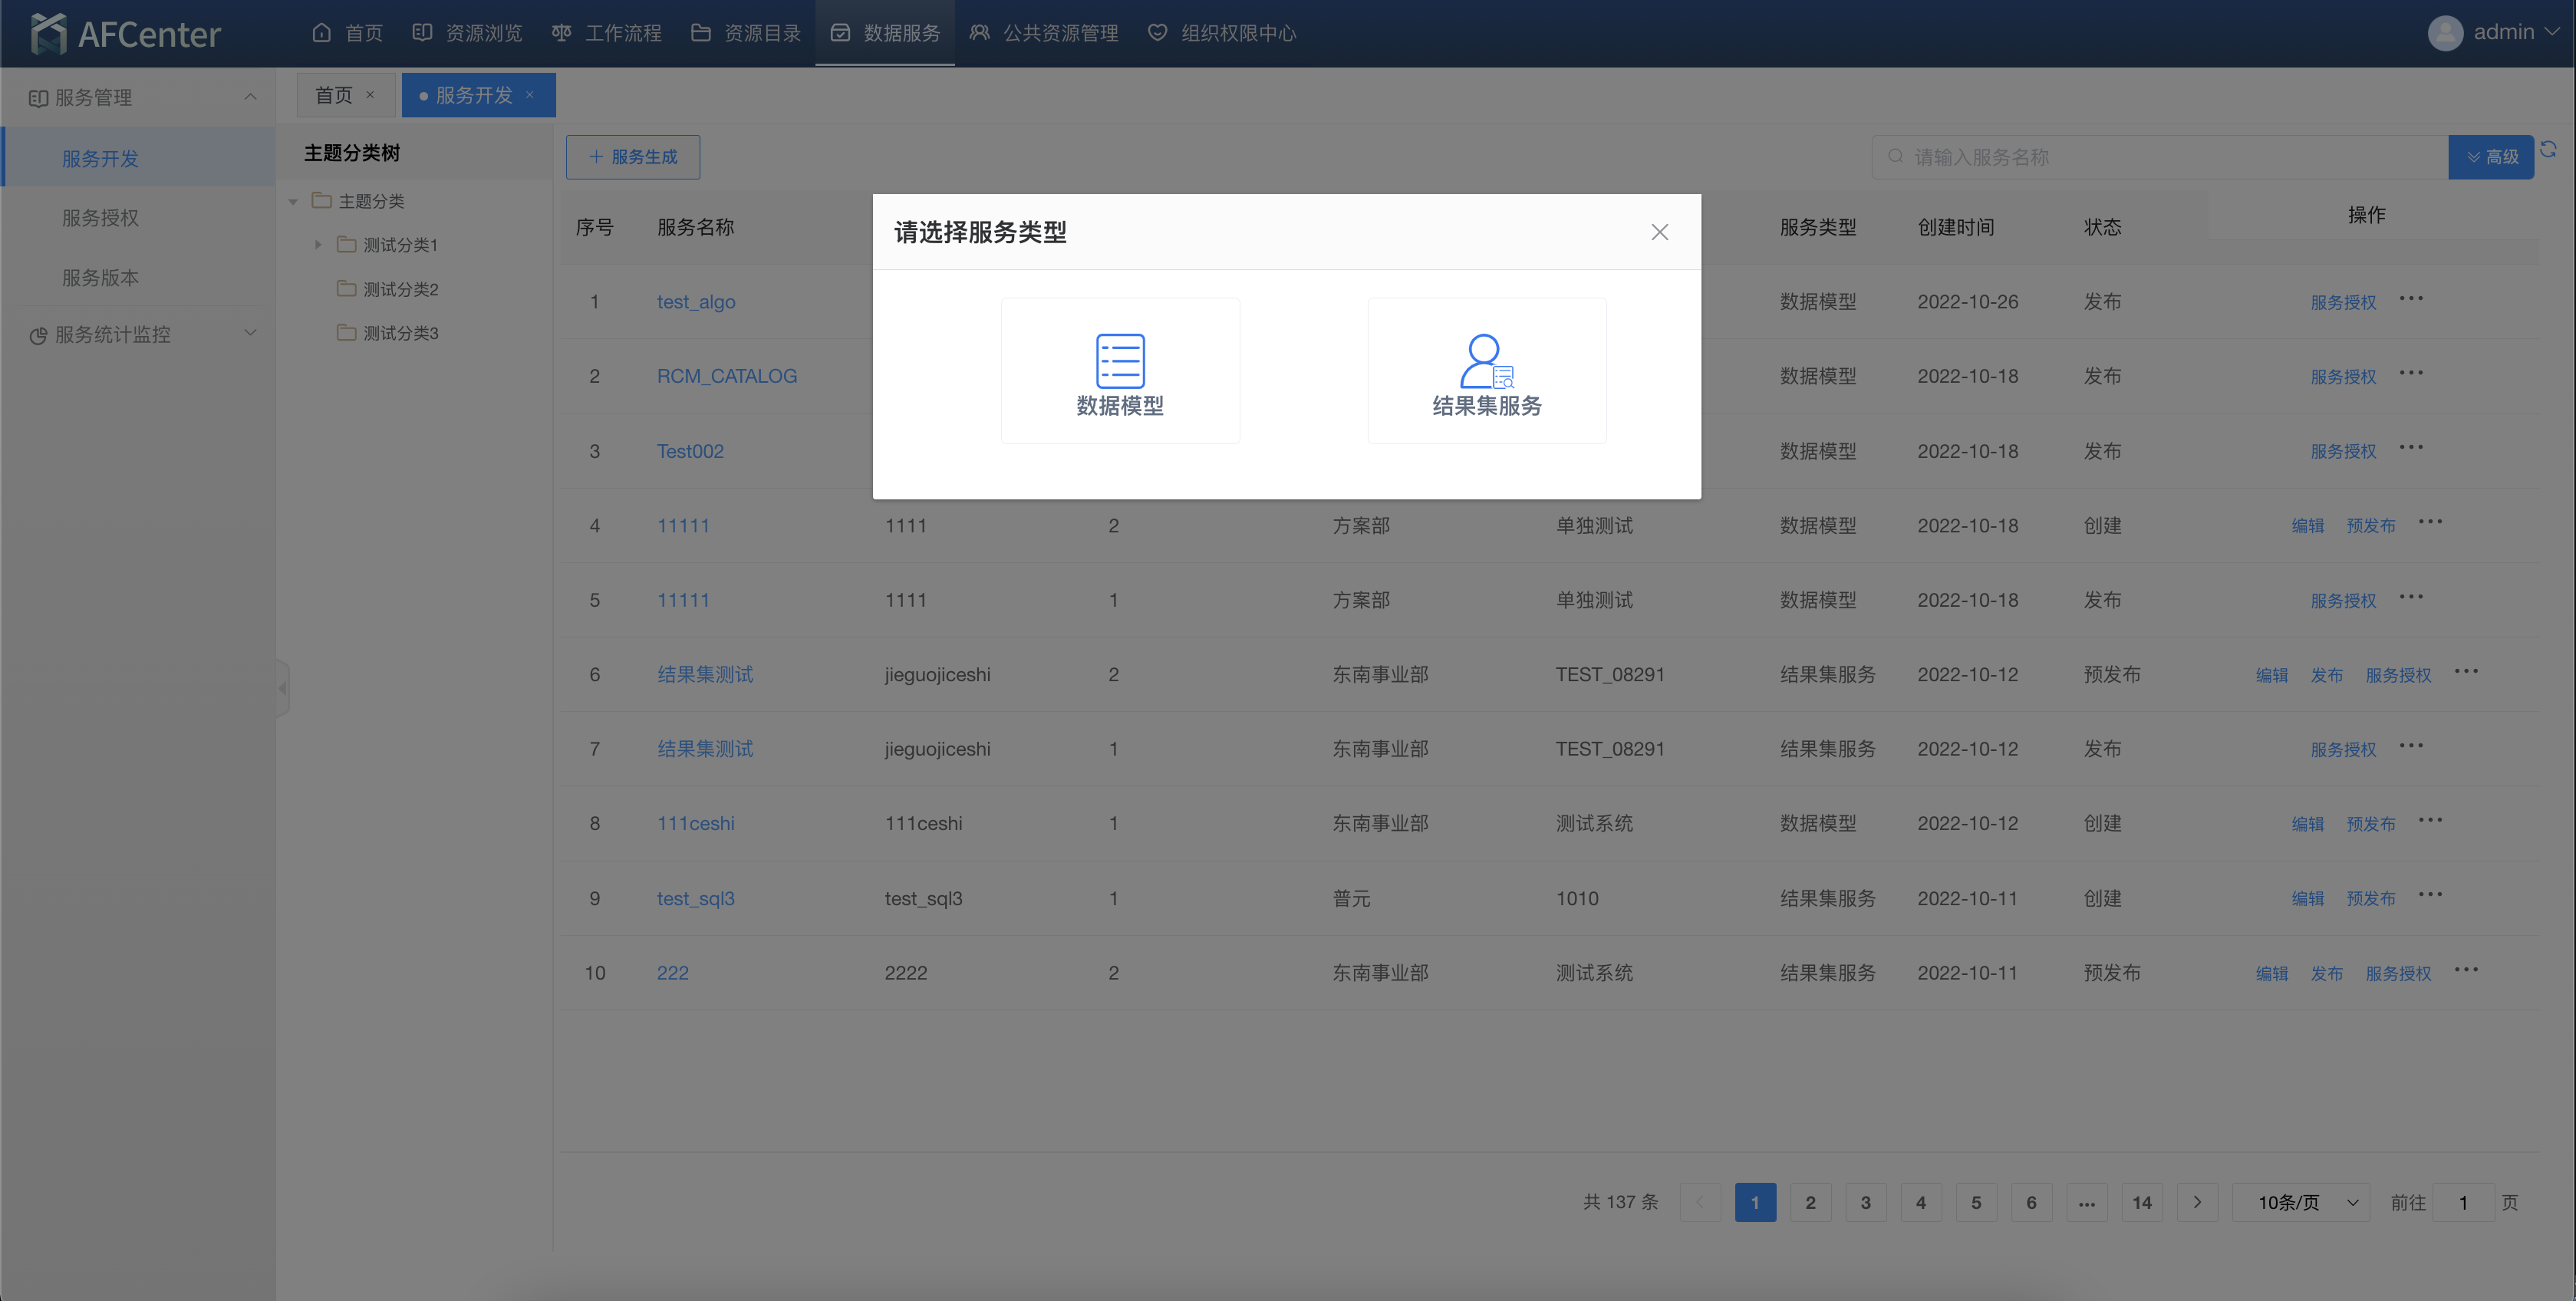Click the AFCenter logo

pyautogui.click(x=125, y=33)
